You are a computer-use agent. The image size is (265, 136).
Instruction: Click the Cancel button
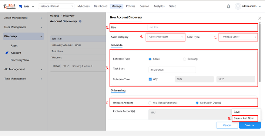[x=227, y=125]
